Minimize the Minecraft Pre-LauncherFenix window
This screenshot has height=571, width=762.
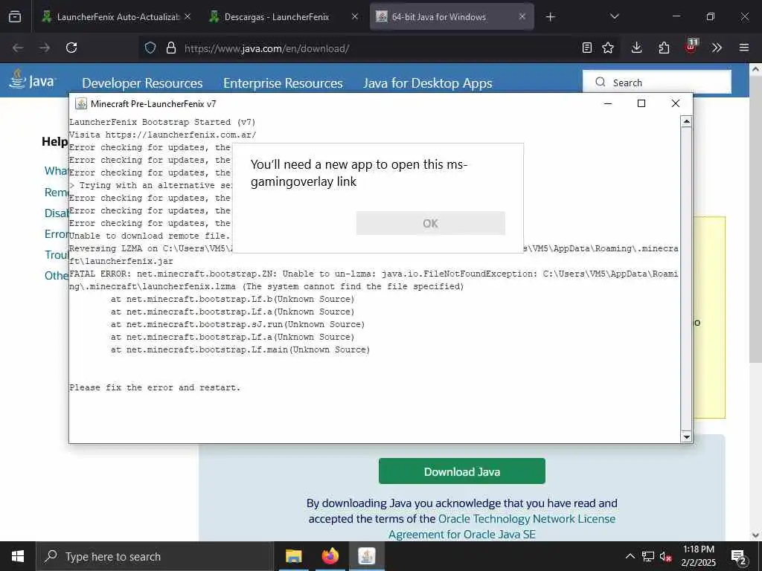[607, 103]
